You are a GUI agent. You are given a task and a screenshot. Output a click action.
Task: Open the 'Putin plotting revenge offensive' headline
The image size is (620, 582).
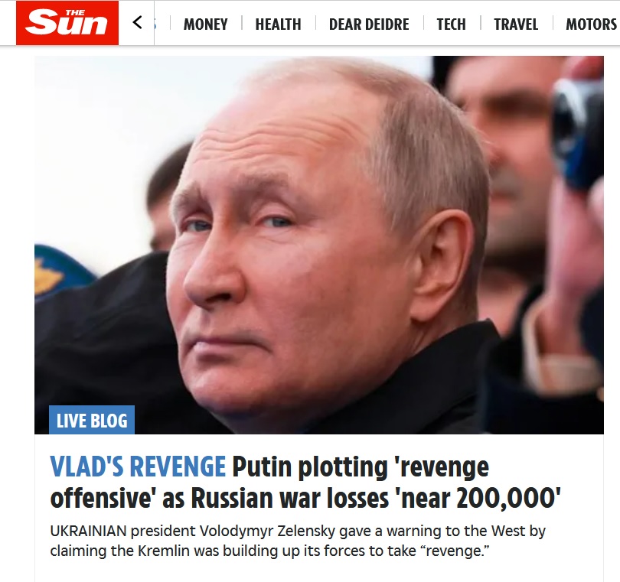(x=305, y=483)
